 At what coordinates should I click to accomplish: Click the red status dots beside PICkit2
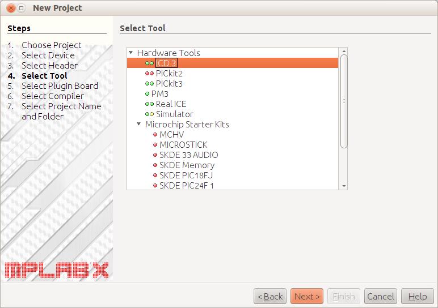click(x=149, y=74)
